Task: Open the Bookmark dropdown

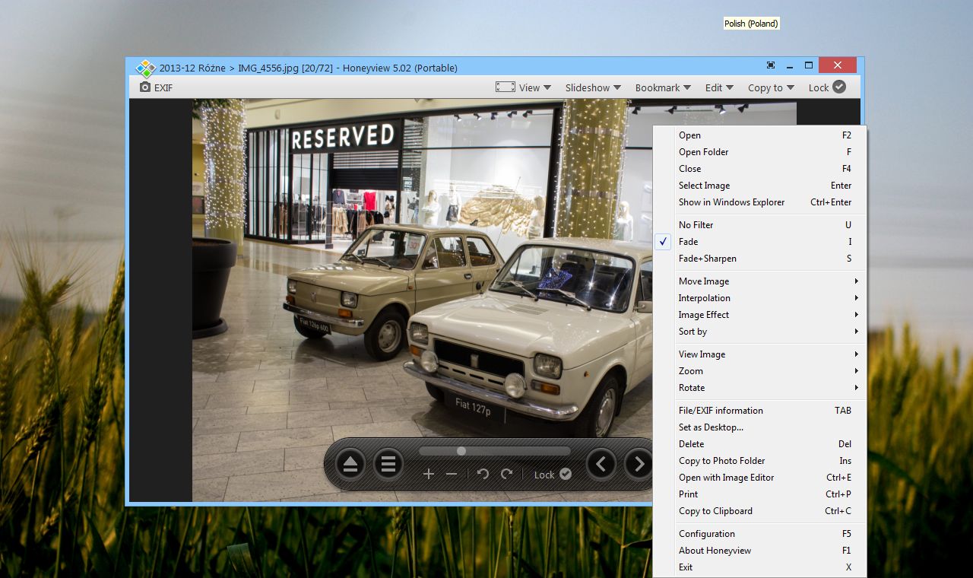Action: click(x=663, y=87)
